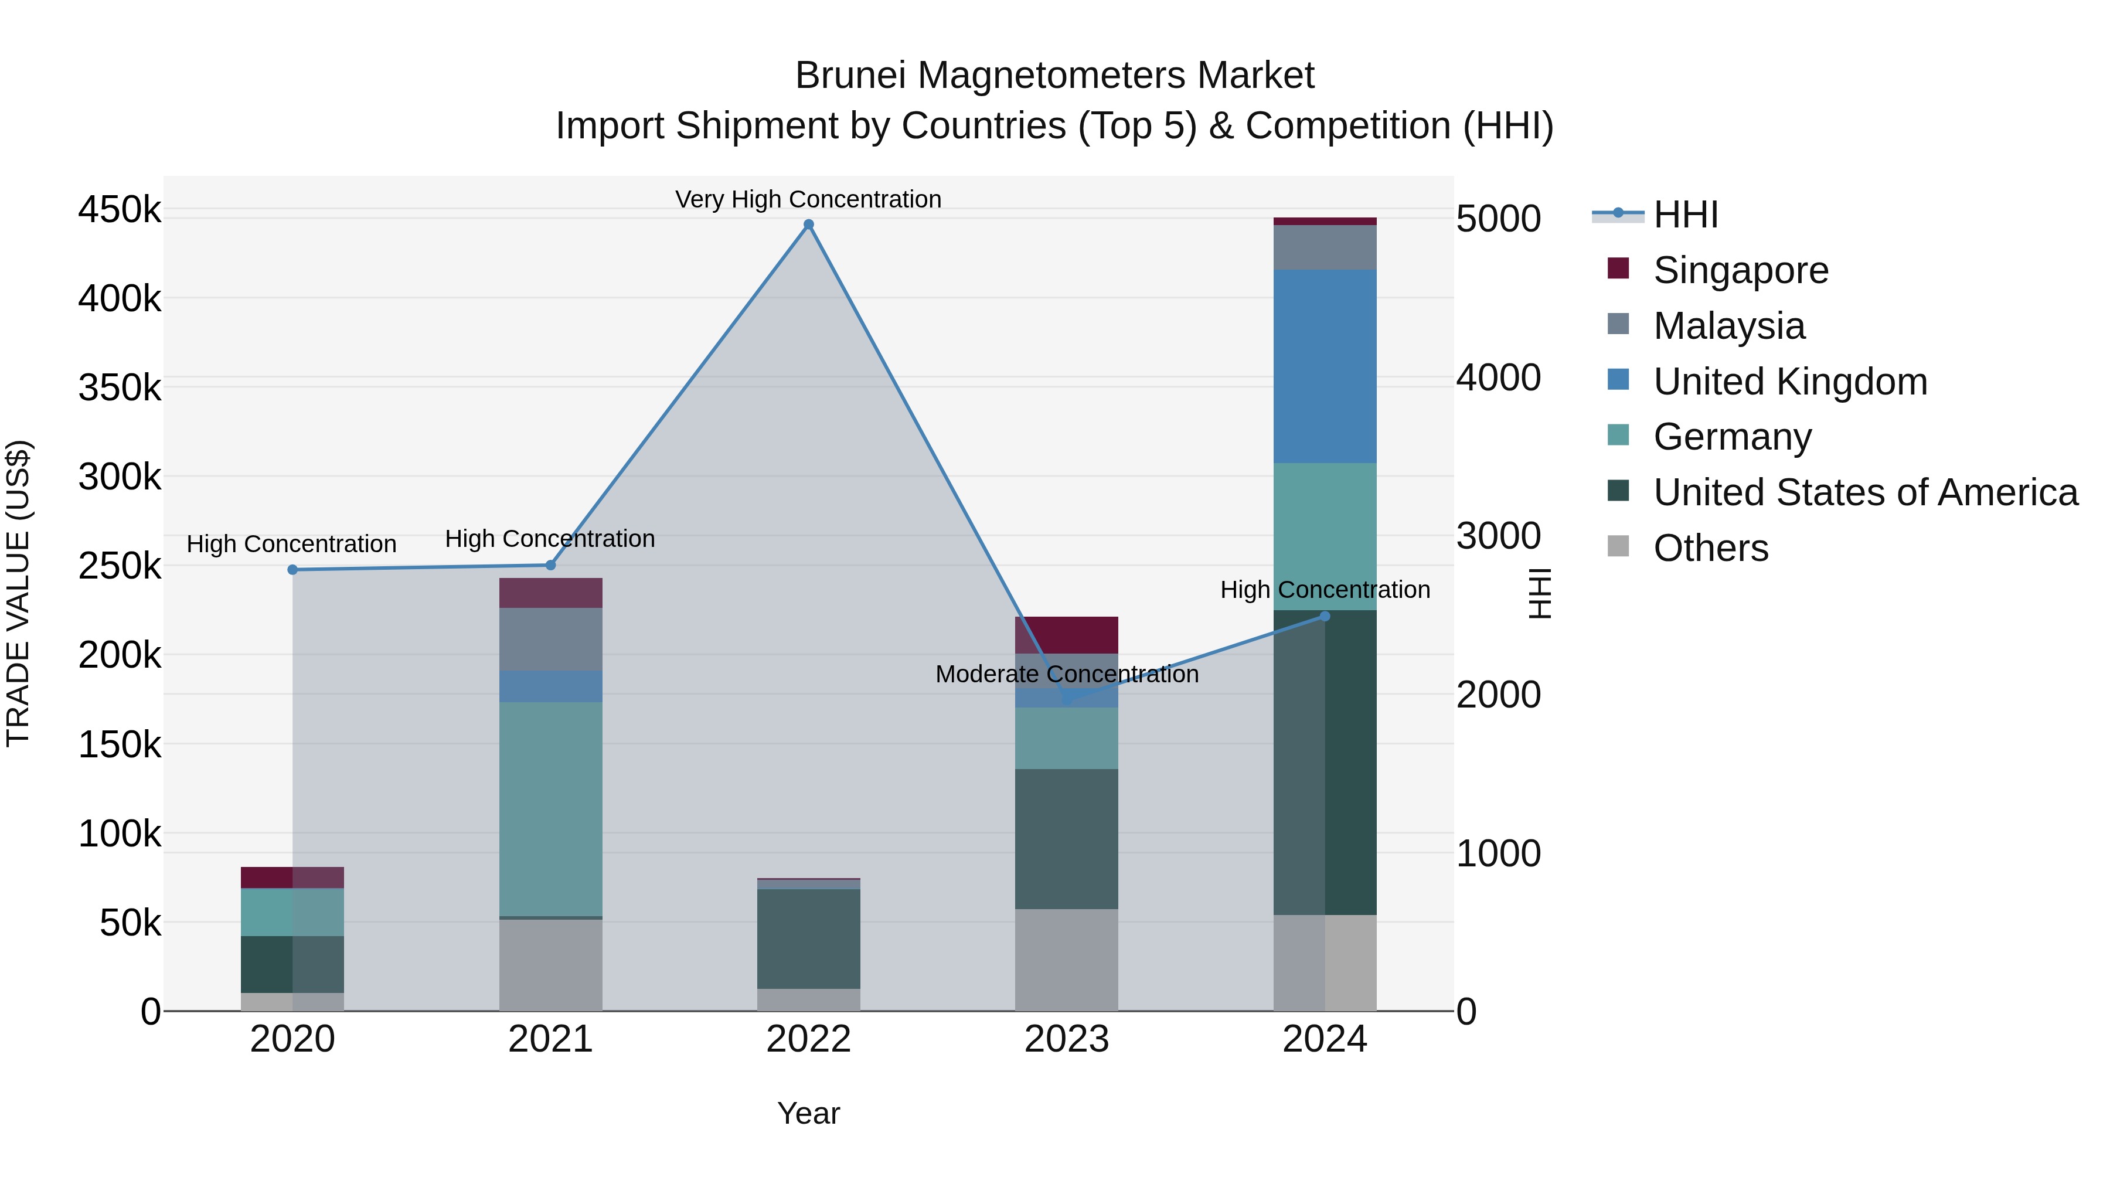Click the 5000 HHI axis tick label

(1499, 219)
